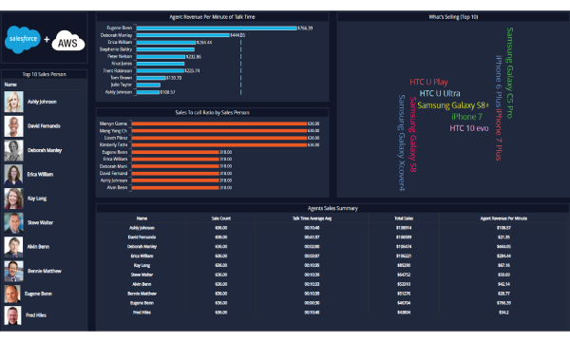This screenshot has width=570, height=342.
Task: Select Fred Hiles' profile photo
Action: pos(12,315)
